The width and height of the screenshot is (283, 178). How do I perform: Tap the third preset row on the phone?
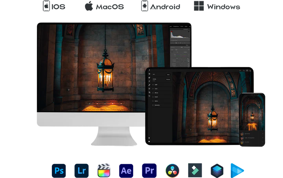coord(252,142)
